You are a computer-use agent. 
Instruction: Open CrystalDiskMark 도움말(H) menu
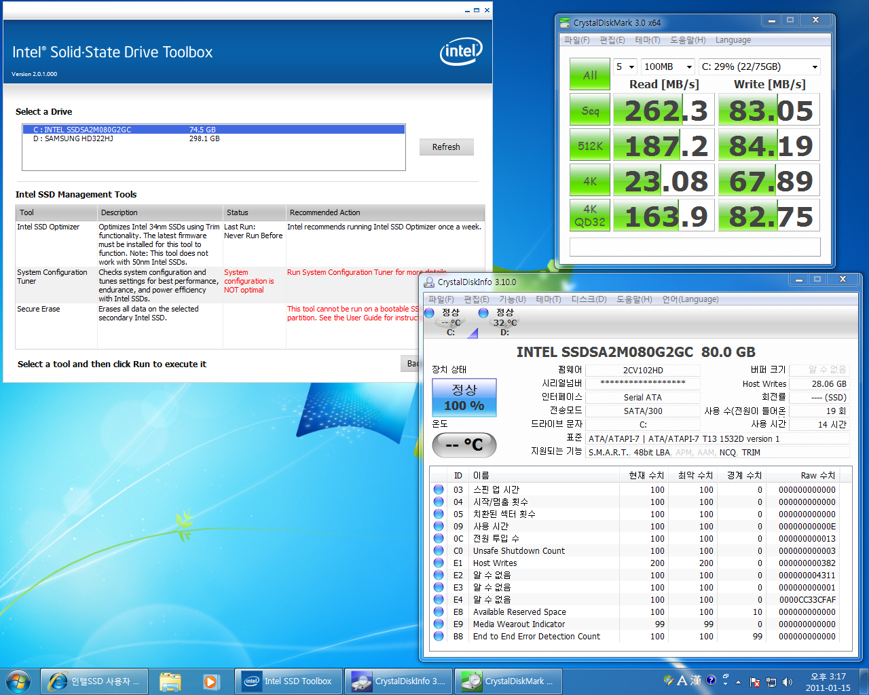tap(688, 40)
